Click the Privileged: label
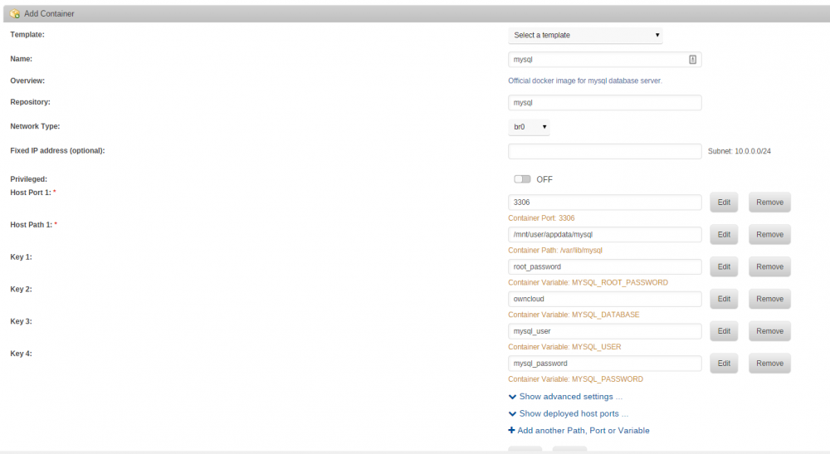Viewport: 830px width, 454px height. pyautogui.click(x=28, y=179)
